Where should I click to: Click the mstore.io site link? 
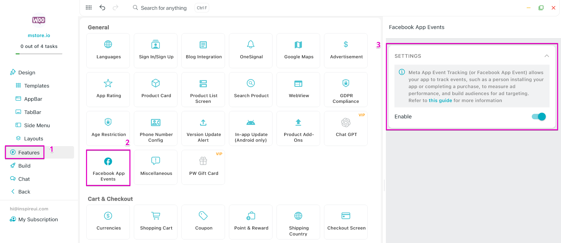pyautogui.click(x=39, y=35)
